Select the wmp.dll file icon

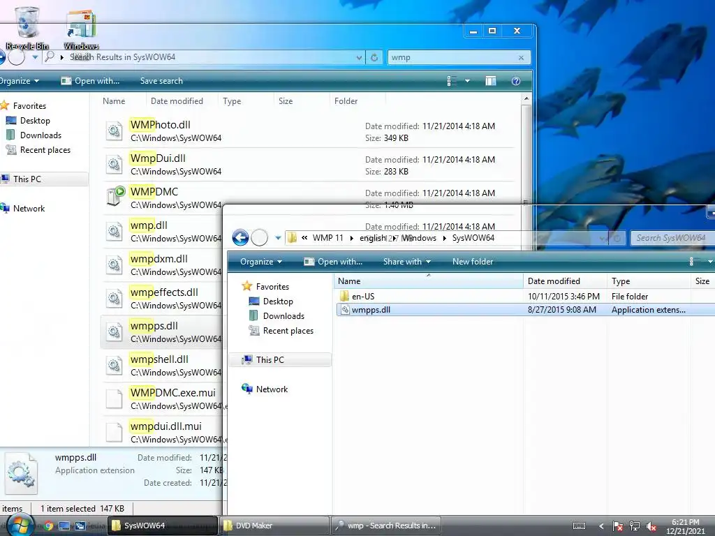click(114, 232)
